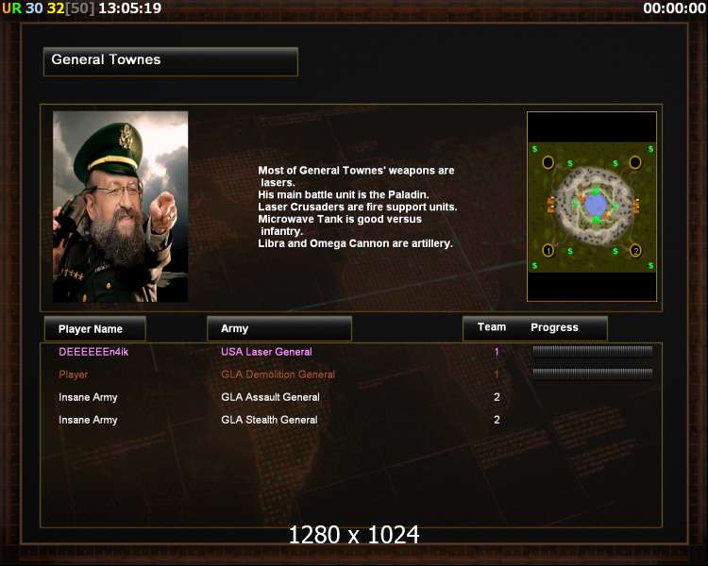This screenshot has height=566, width=708.
Task: Click the GLA Demolition General army entry
Action: coord(278,375)
